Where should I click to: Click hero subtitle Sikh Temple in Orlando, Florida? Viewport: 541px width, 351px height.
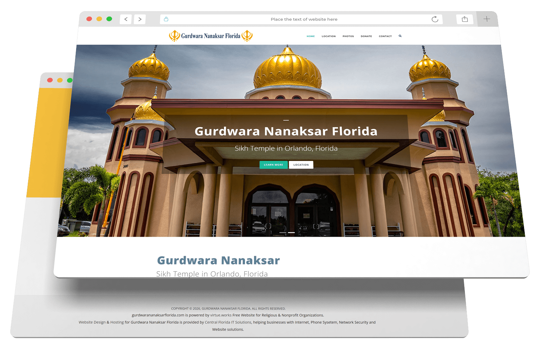pyautogui.click(x=286, y=148)
